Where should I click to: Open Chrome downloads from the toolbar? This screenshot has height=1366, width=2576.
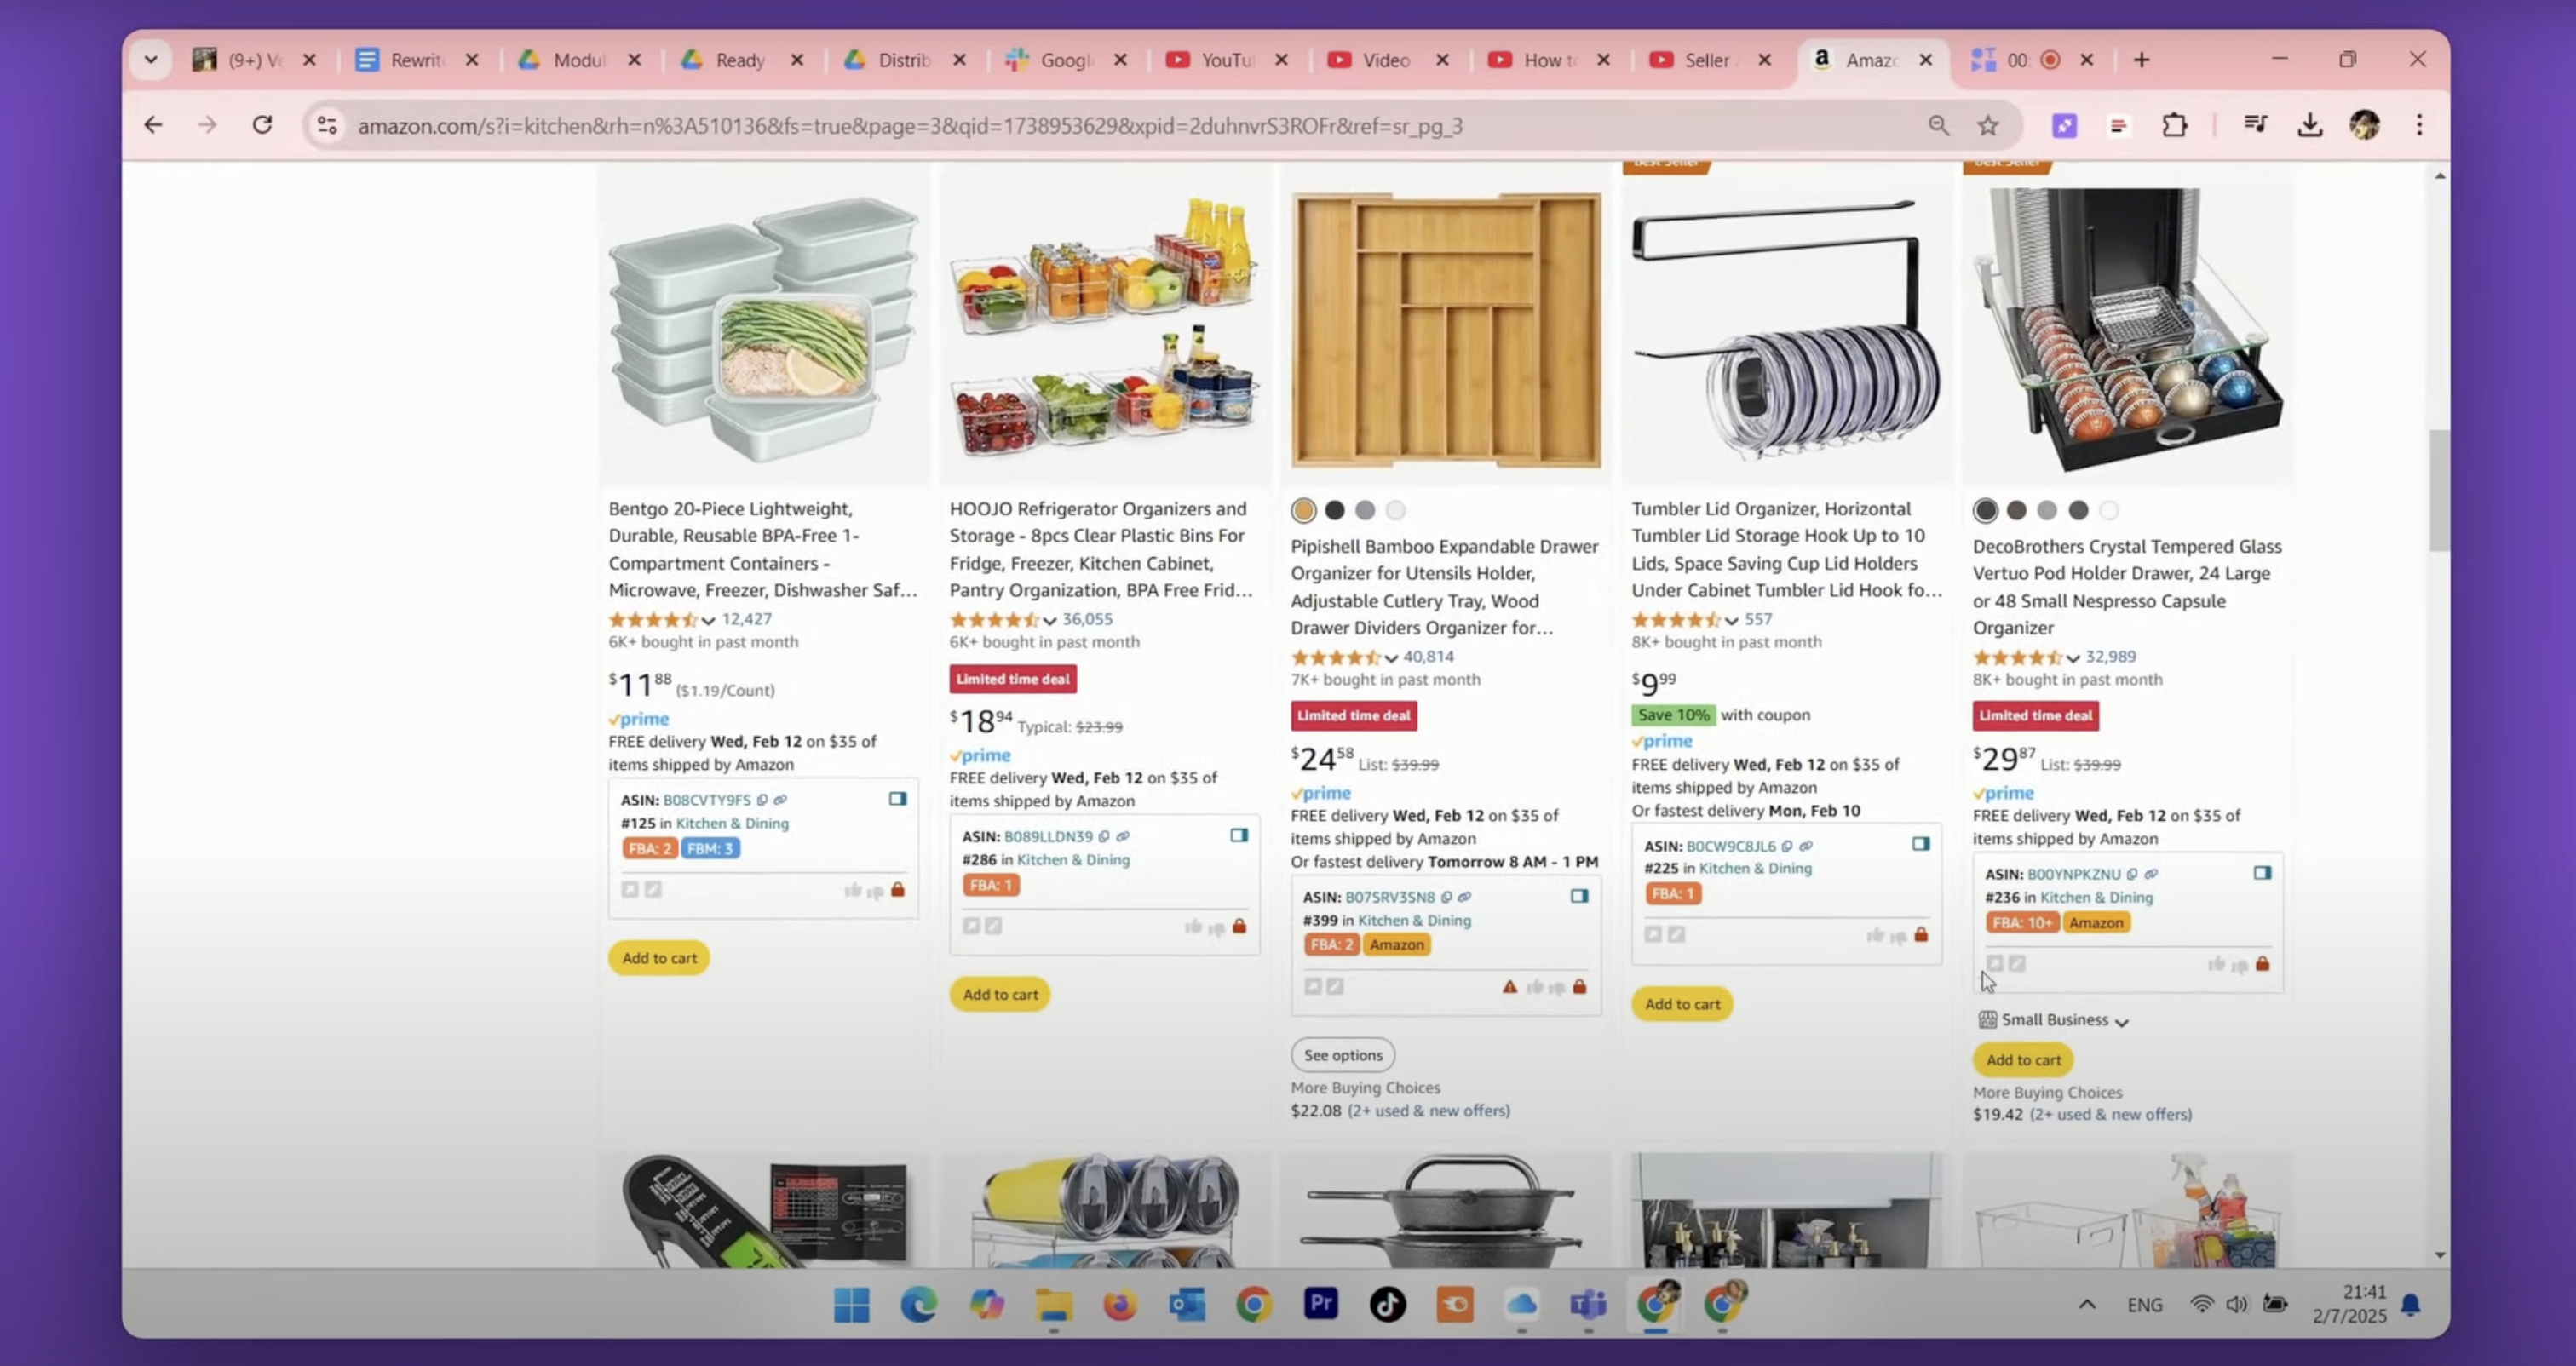click(2310, 125)
